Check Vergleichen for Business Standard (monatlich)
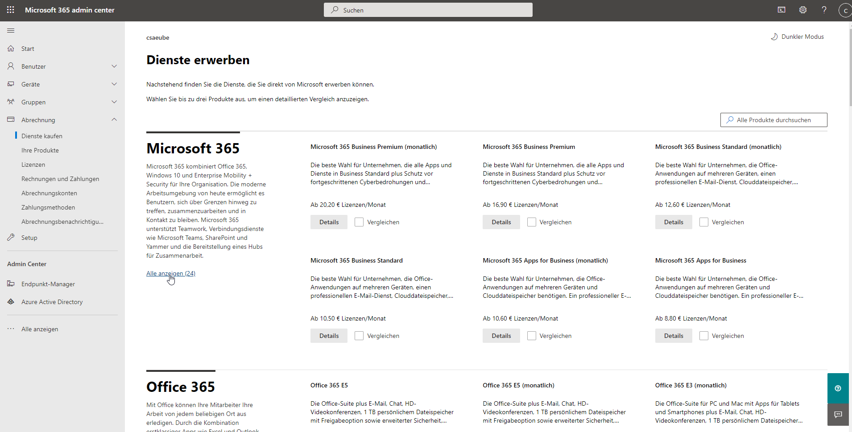Screen dimensions: 852x432 pos(704,222)
